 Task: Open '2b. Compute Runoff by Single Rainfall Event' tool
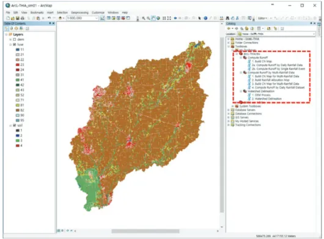[x=278, y=69]
